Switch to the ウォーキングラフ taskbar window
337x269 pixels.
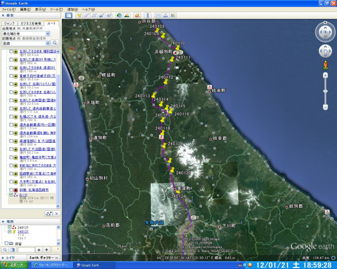52,265
